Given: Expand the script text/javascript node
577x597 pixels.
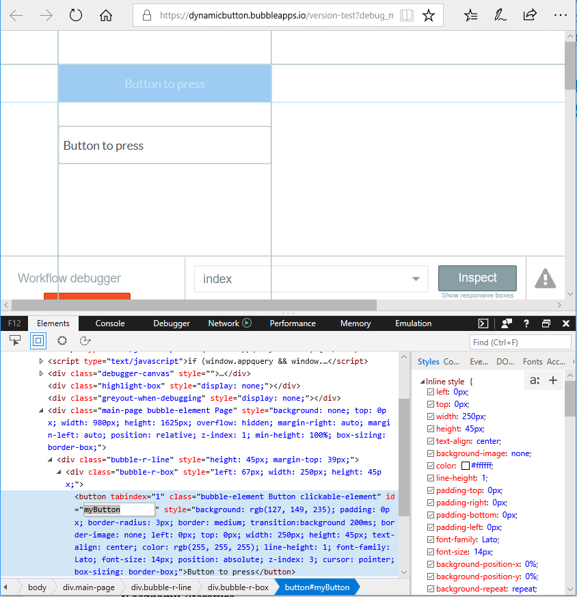Looking at the screenshot, I should (41, 361).
